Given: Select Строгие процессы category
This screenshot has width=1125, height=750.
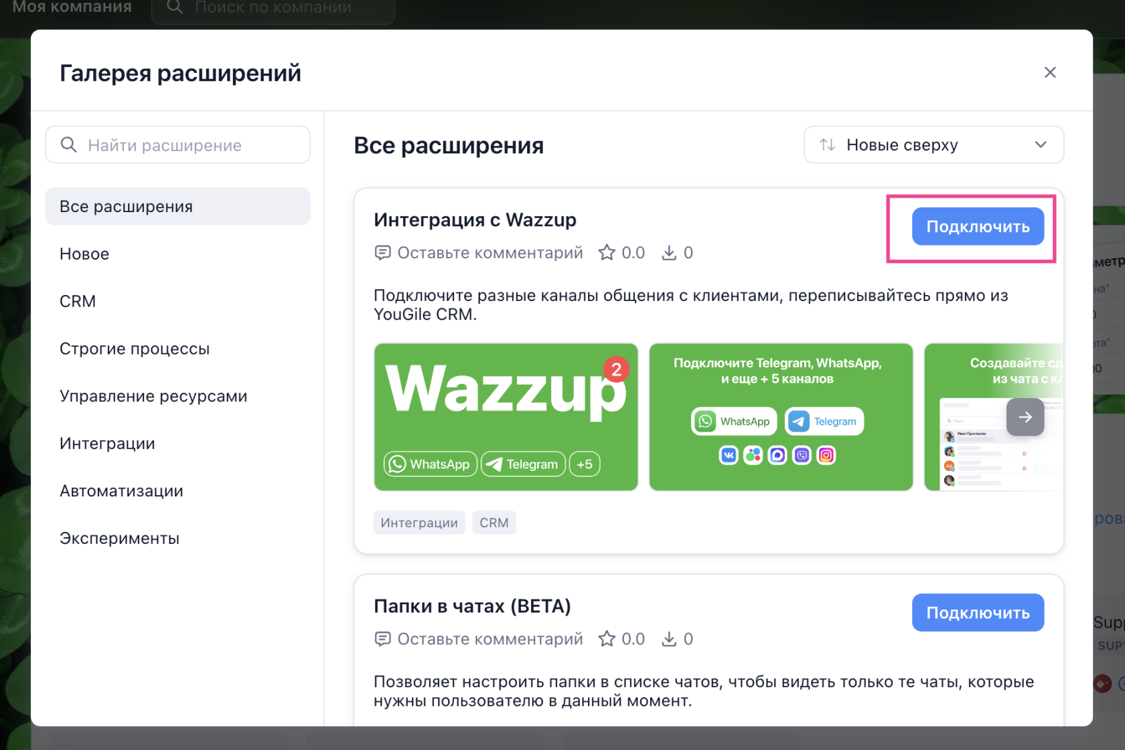Looking at the screenshot, I should (x=135, y=349).
